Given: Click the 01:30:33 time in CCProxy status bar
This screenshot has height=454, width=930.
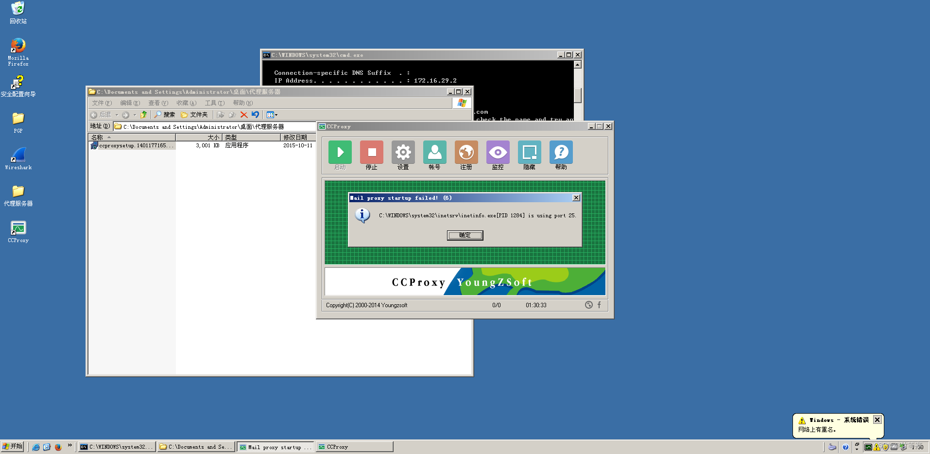Looking at the screenshot, I should click(536, 305).
